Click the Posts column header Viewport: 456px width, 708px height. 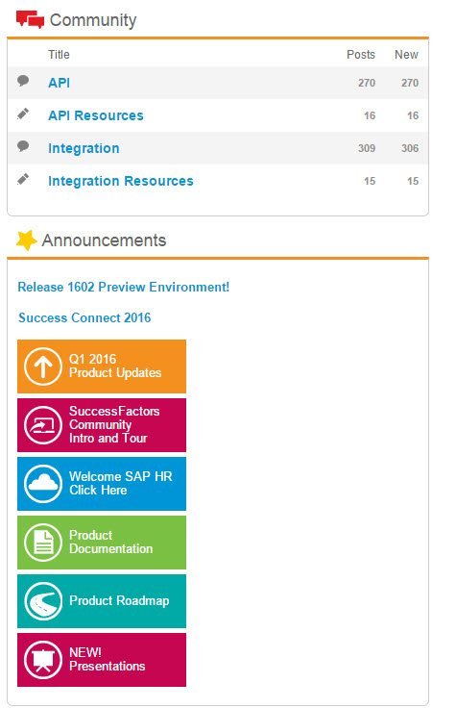[361, 55]
